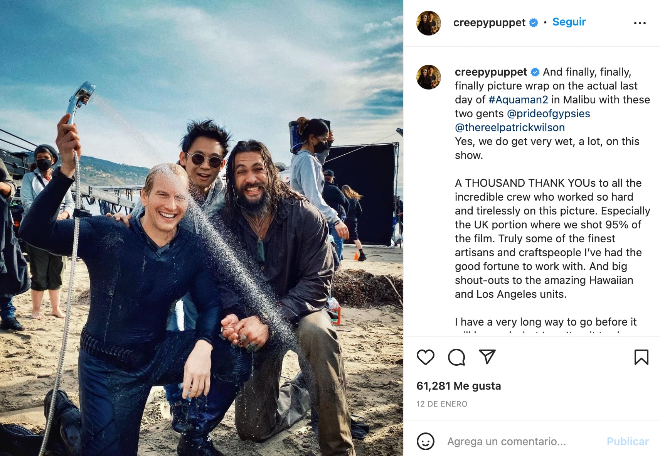The height and width of the screenshot is (456, 660).
Task: Share the post via paper plane icon
Action: [487, 357]
